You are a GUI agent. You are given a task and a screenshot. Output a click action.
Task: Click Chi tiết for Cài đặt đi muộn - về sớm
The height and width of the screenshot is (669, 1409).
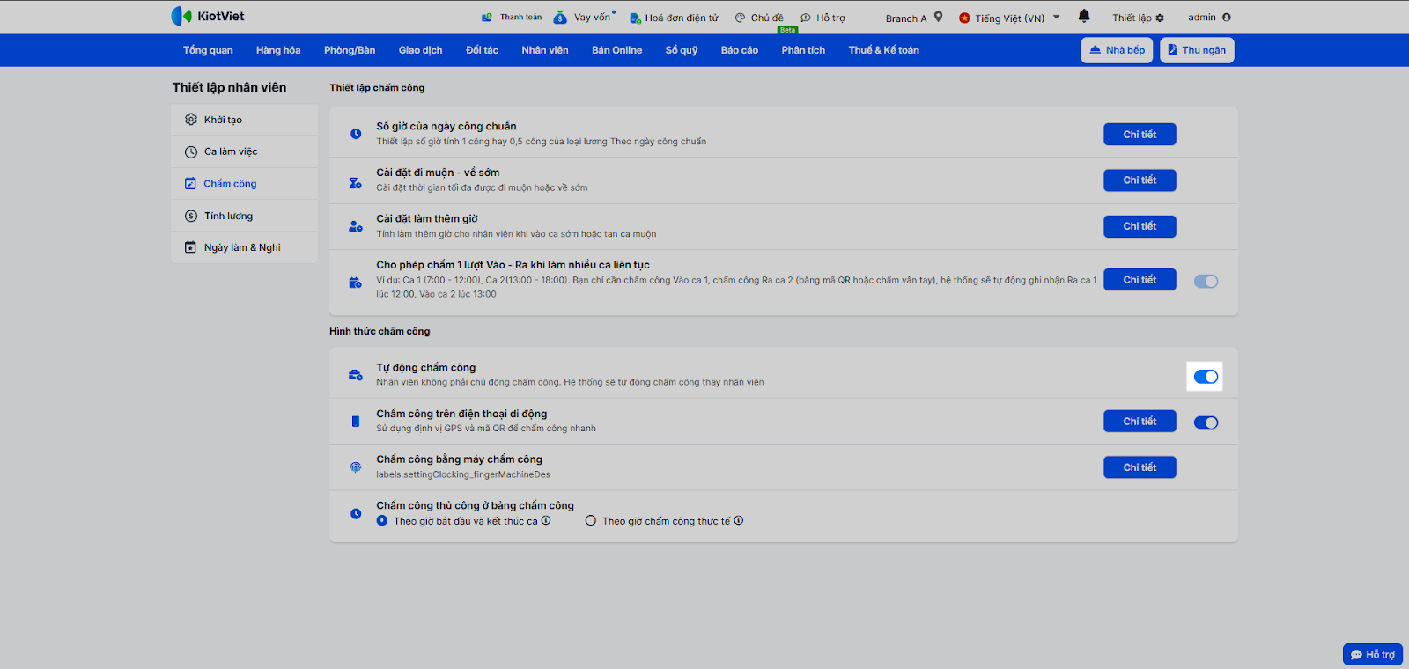[x=1140, y=180]
